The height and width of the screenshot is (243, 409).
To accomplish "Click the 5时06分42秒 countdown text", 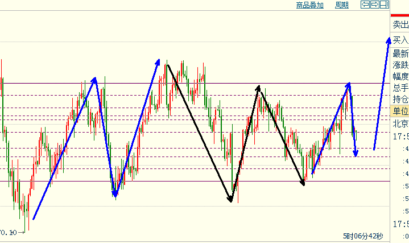I will (363, 236).
